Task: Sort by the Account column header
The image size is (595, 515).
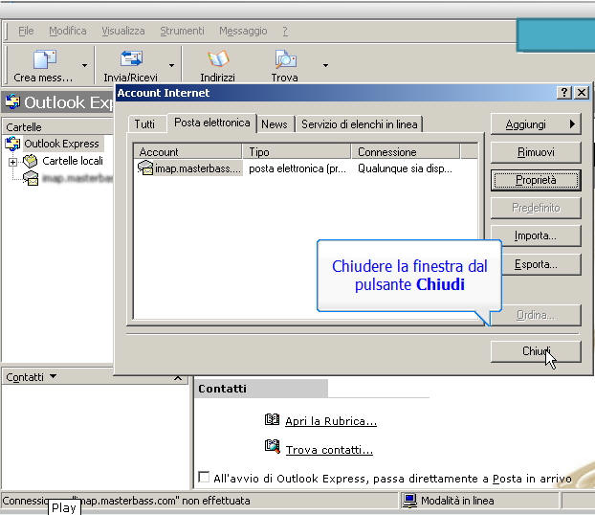Action: coord(187,152)
